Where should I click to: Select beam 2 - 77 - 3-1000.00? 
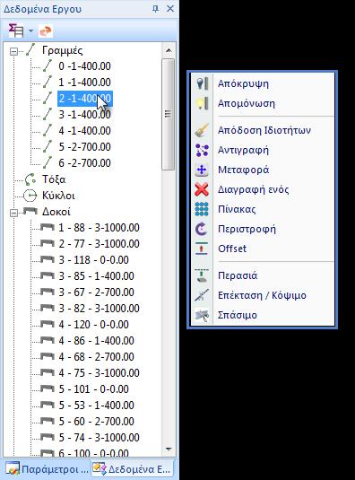coord(100,244)
